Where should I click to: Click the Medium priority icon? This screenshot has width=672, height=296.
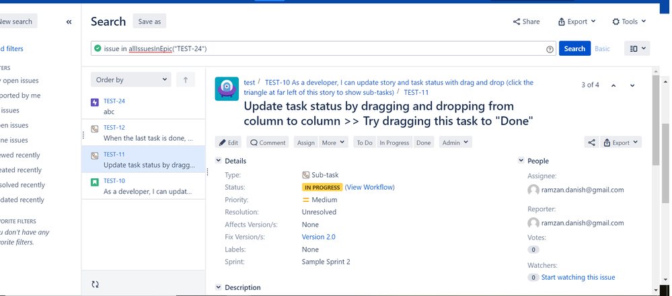[x=306, y=200]
